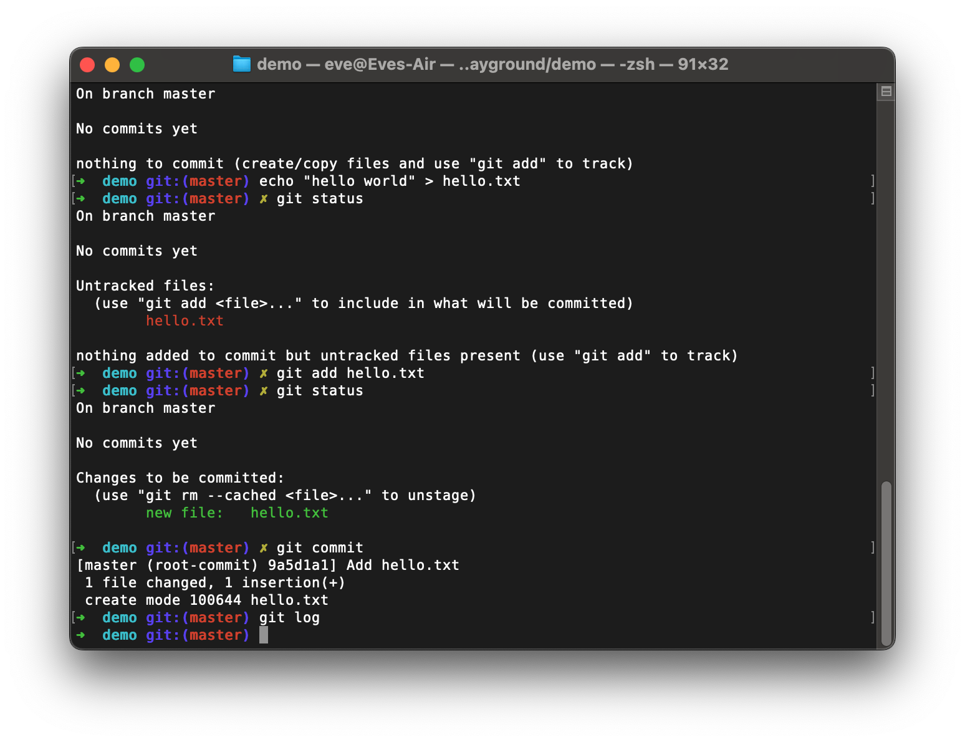The height and width of the screenshot is (742, 965).
Task: Click the git log command line
Action: pos(291,617)
